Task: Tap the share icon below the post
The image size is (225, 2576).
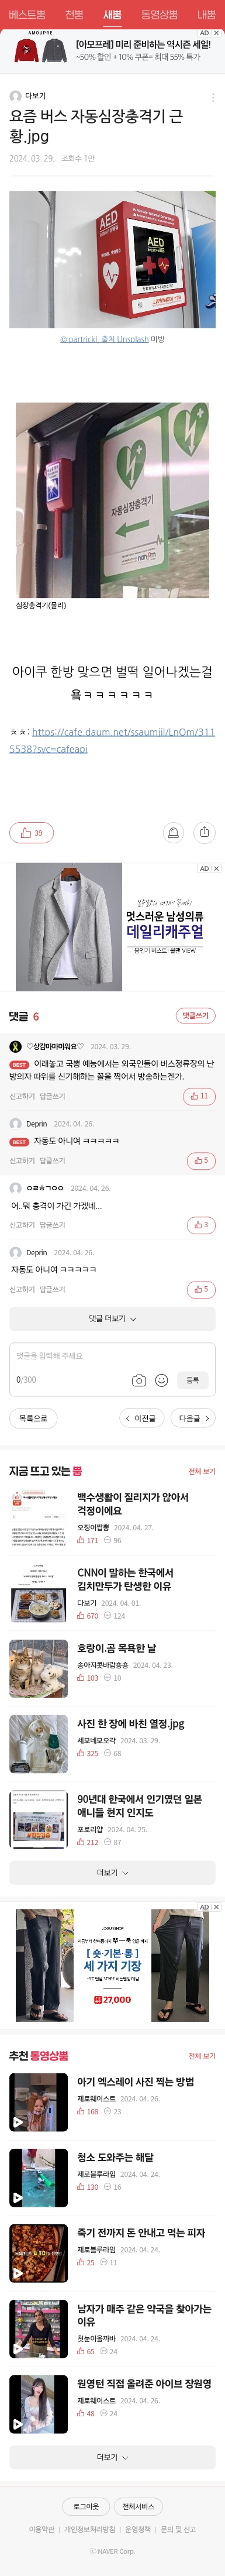Action: 204,832
